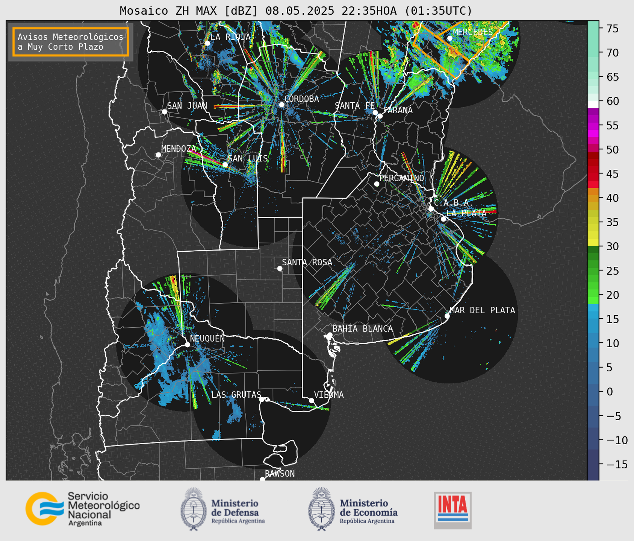Click the NEUQUÉN city label

click(207, 338)
